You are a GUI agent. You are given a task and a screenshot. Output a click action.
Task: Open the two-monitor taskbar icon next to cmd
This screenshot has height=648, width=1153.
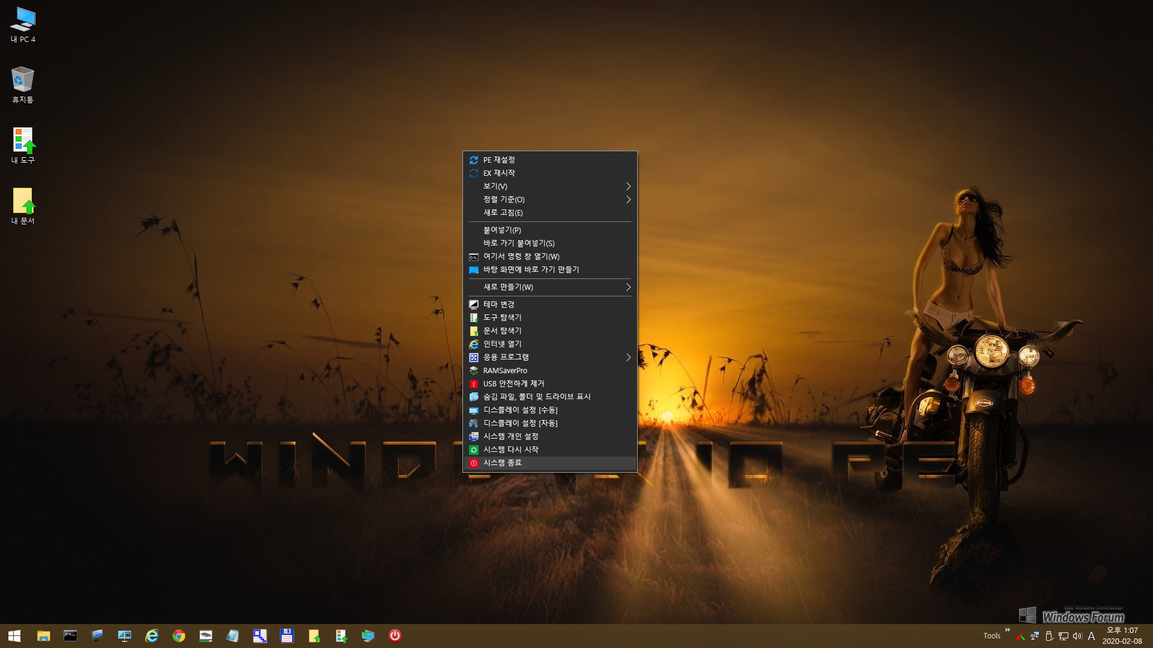click(x=97, y=635)
